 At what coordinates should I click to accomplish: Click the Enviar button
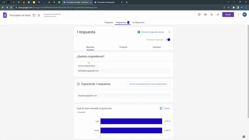point(228,15)
